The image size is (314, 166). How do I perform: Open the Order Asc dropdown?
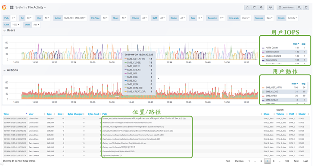(36, 25)
